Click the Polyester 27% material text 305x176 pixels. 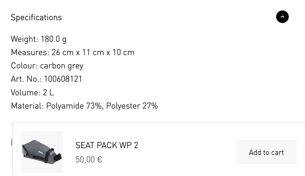[x=132, y=106]
